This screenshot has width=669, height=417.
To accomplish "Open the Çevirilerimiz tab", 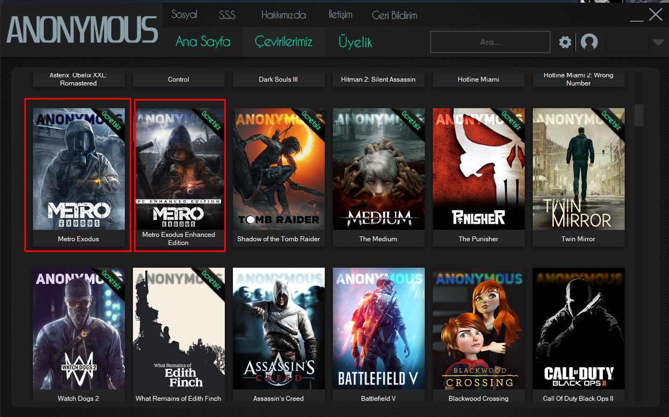I will [x=284, y=42].
